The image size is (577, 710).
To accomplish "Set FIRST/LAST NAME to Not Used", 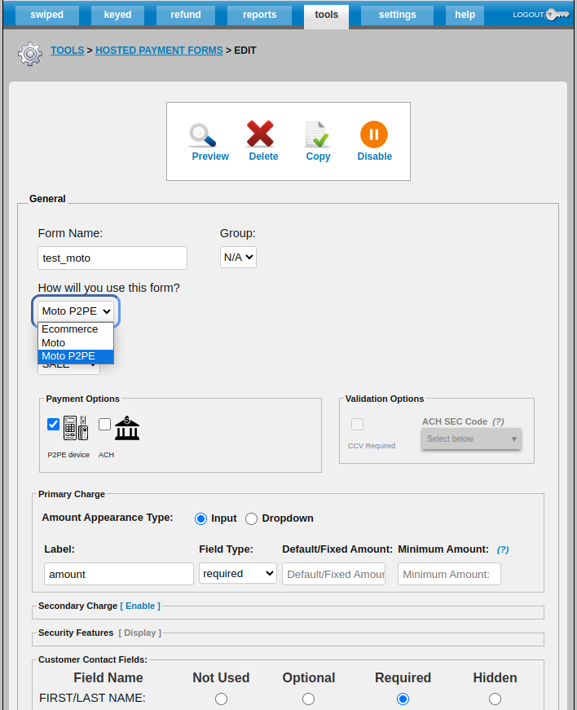I will pos(222,699).
